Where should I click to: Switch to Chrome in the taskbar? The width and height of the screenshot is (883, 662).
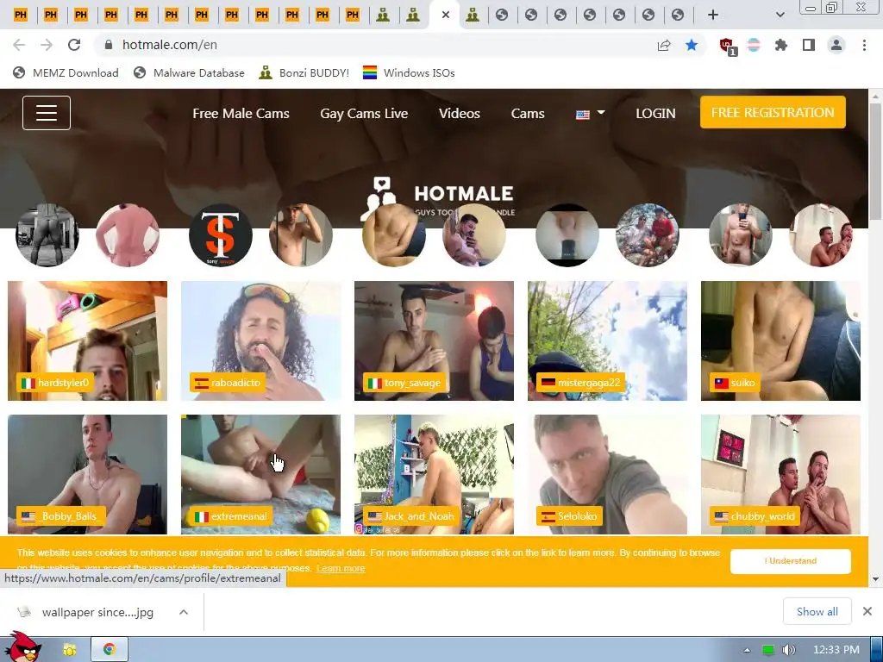(x=110, y=650)
